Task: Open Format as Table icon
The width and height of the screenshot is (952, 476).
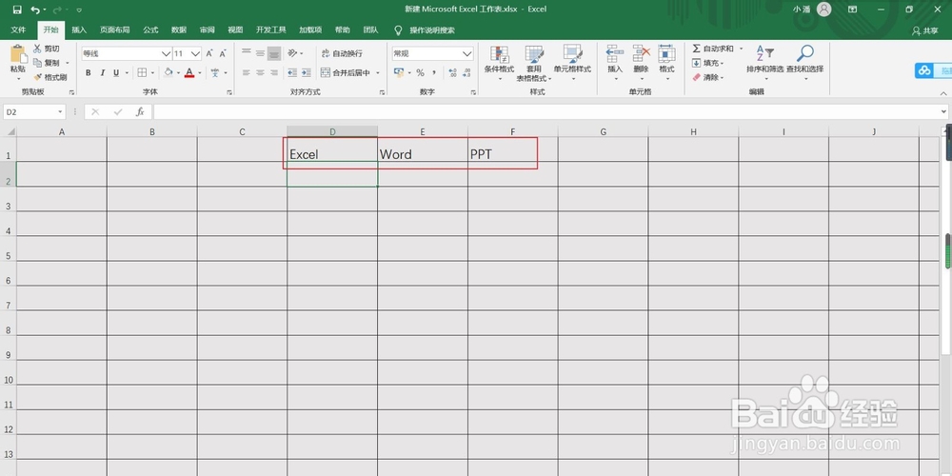Action: [x=534, y=54]
